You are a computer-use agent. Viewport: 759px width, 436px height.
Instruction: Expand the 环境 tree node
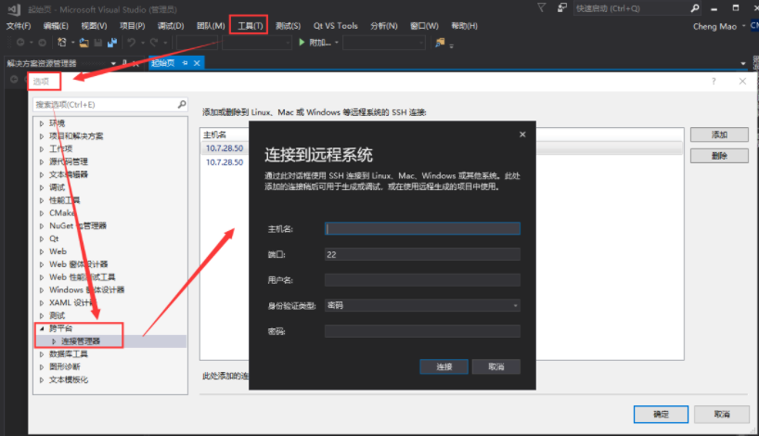[42, 123]
